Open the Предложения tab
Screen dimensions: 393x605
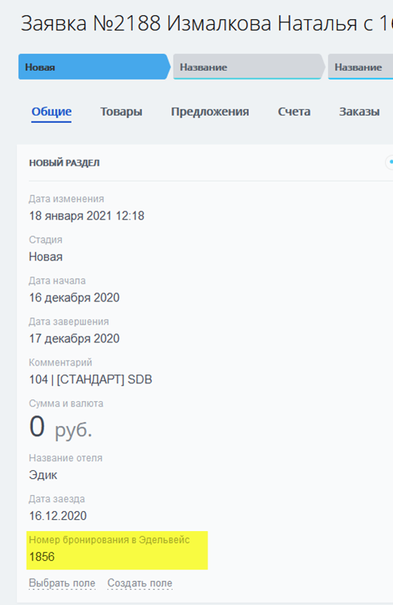(210, 112)
